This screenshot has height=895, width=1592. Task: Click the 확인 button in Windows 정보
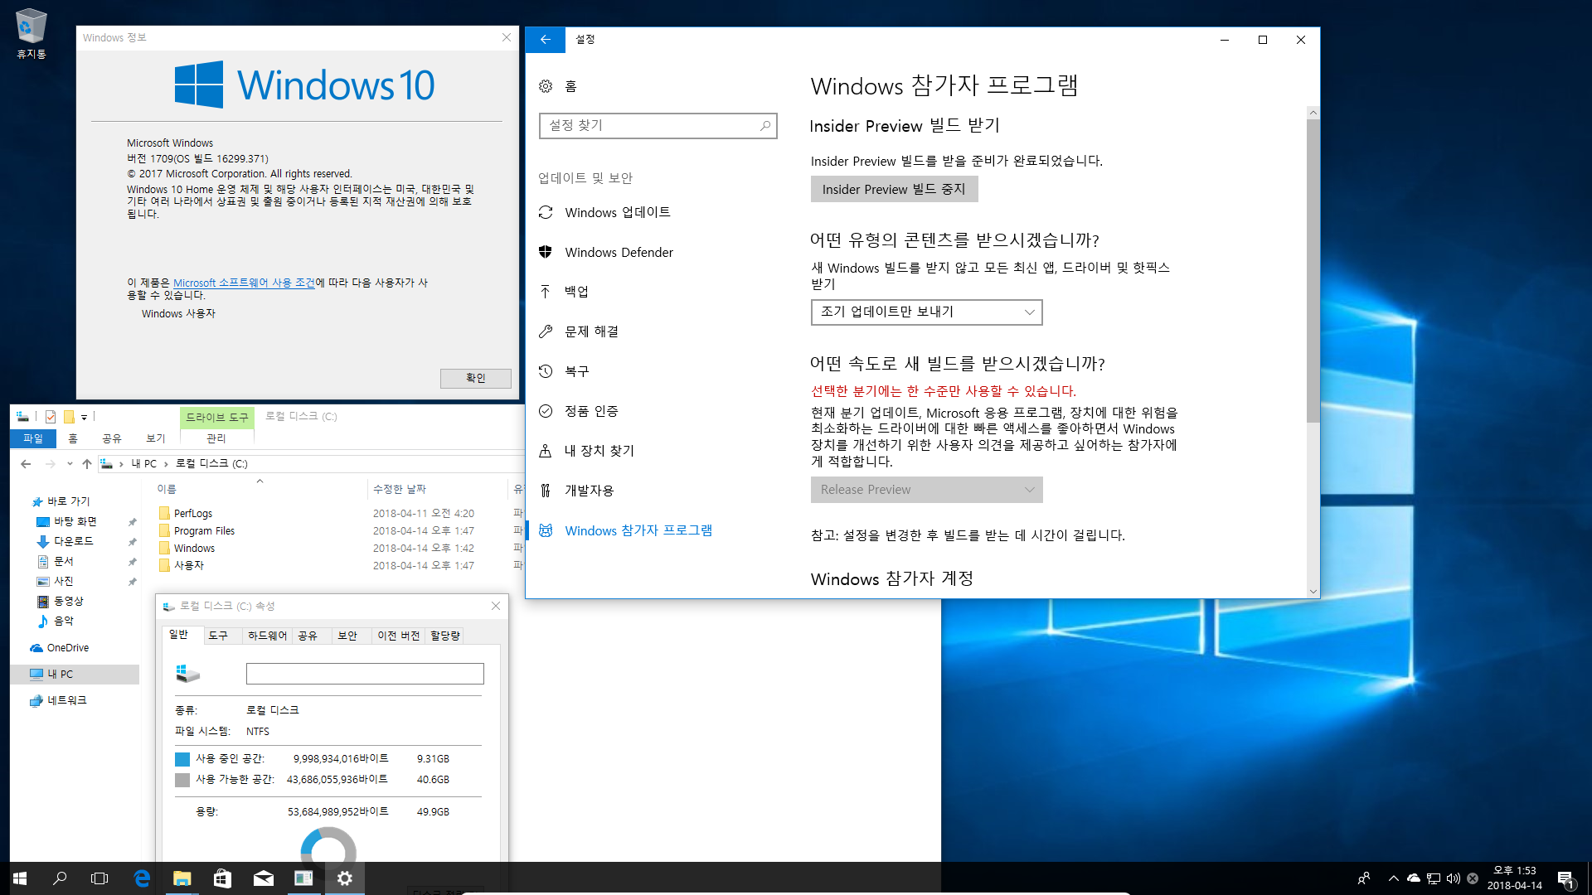[476, 377]
